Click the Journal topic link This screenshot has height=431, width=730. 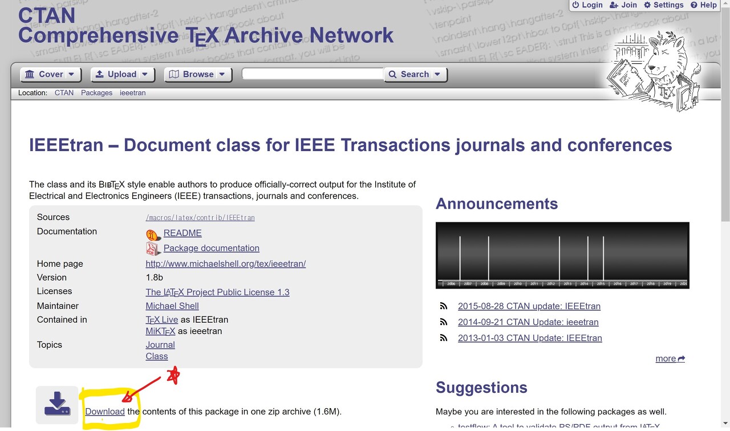tap(160, 345)
